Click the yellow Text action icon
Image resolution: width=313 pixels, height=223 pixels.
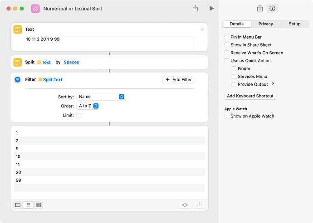(x=18, y=29)
